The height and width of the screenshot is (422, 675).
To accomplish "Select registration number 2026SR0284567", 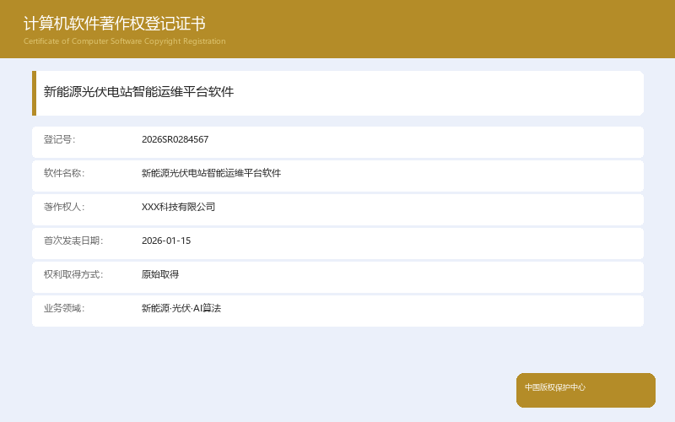I will pyautogui.click(x=175, y=139).
